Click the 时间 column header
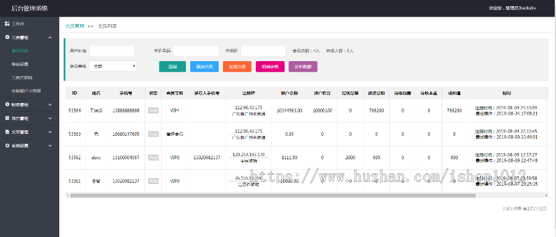The height and width of the screenshot is (237, 556). coord(507,93)
